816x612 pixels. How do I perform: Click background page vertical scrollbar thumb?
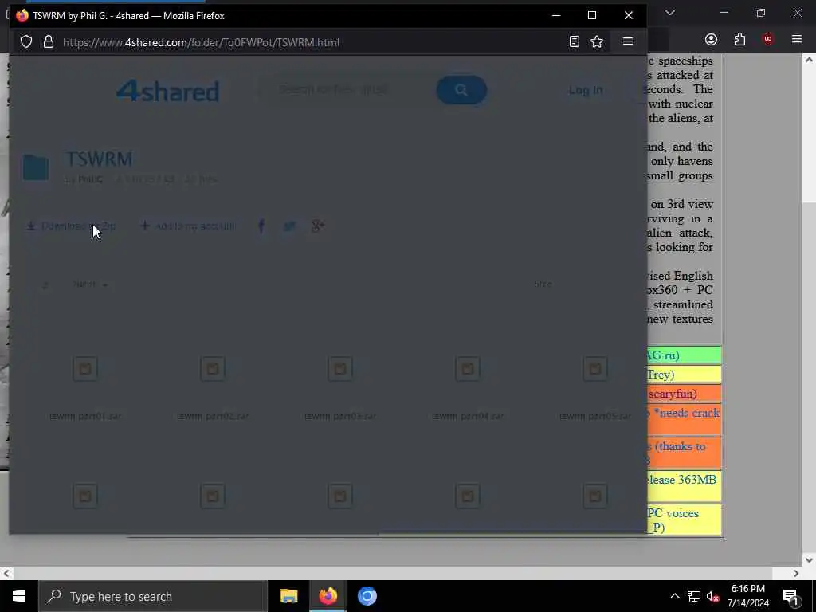[x=809, y=135]
